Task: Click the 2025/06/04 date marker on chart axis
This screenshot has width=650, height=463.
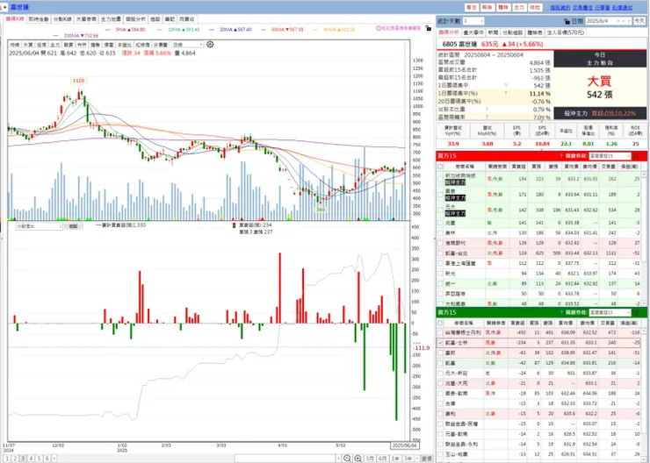Action: pyautogui.click(x=404, y=445)
